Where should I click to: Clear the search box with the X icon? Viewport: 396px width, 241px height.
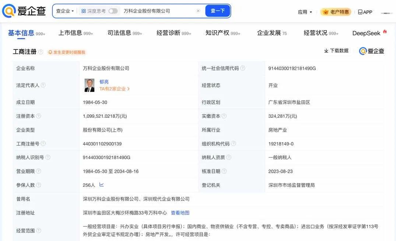click(x=198, y=11)
